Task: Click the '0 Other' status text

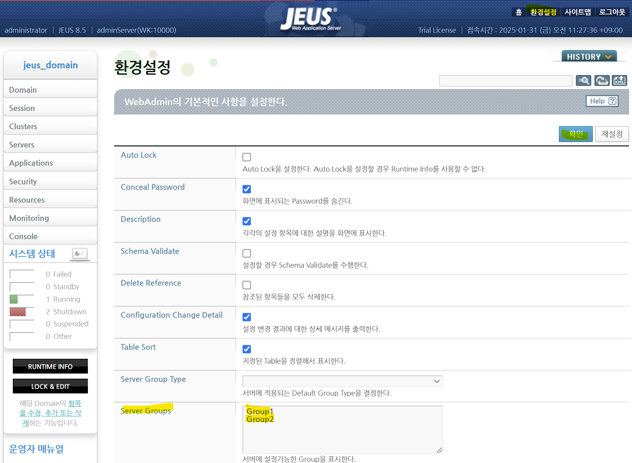Action: 59,336
